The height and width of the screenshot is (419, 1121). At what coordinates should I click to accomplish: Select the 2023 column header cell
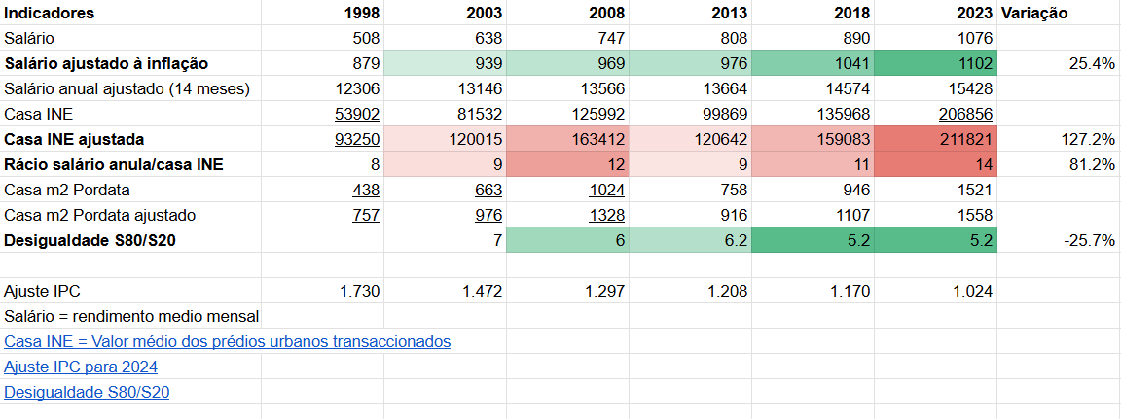point(973,13)
